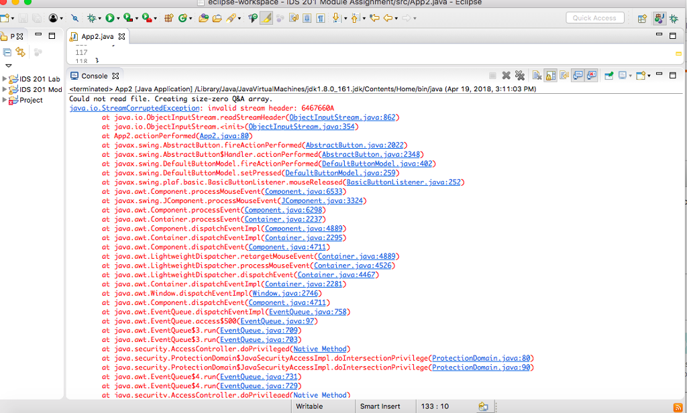The height and width of the screenshot is (413, 687).
Task: Enable show console on standard error
Action: pyautogui.click(x=591, y=75)
